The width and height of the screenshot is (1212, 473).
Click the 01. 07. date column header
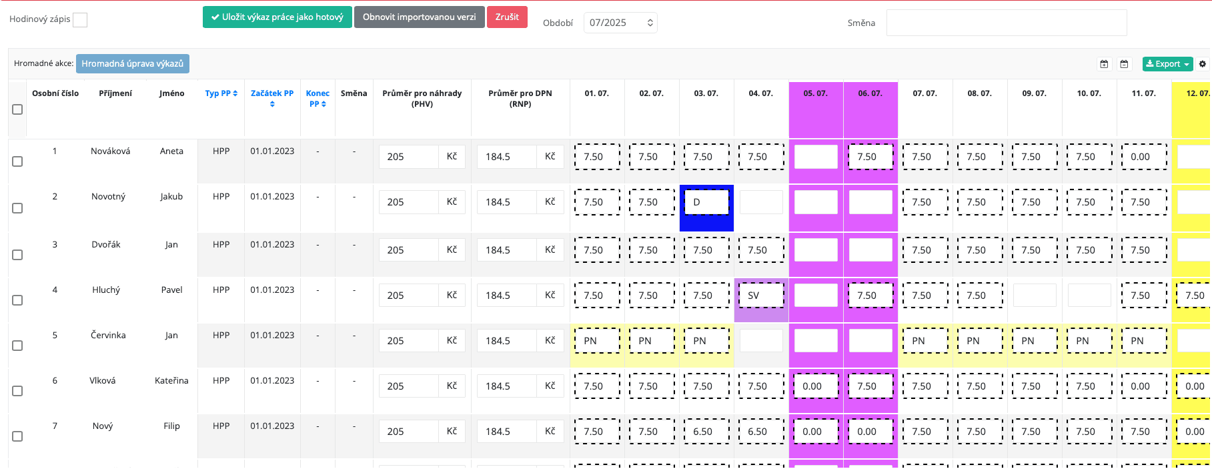click(x=597, y=93)
